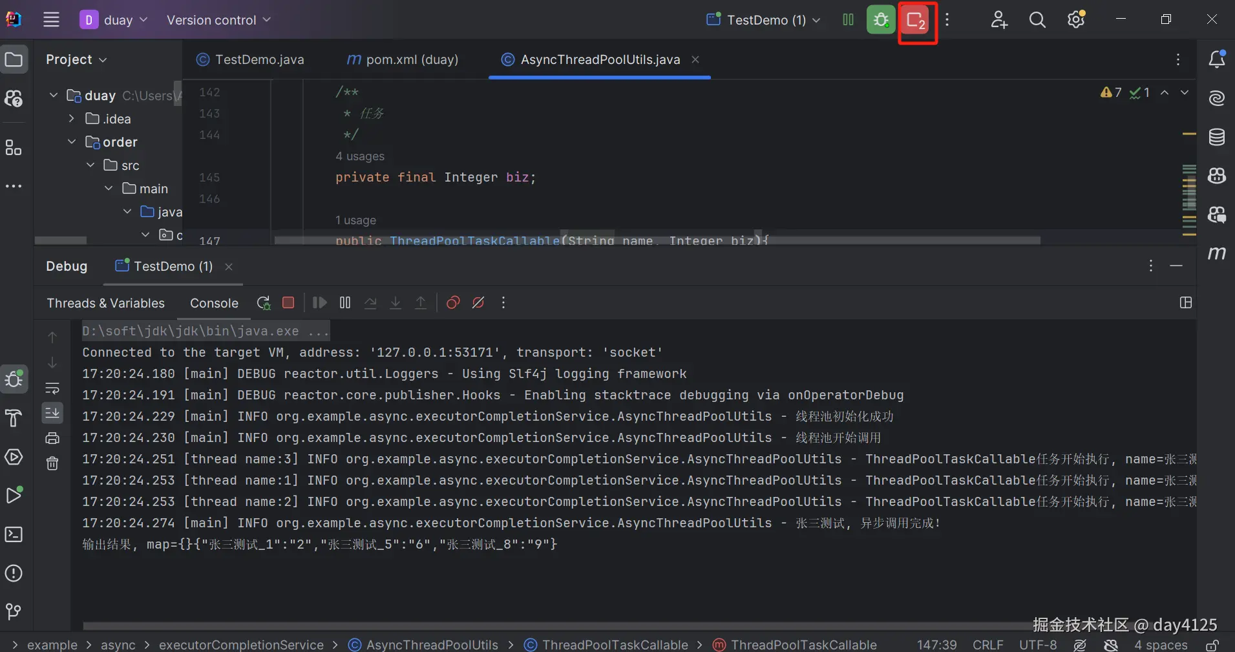Open the debug layout settings icon
This screenshot has height=652, width=1235.
point(1186,302)
